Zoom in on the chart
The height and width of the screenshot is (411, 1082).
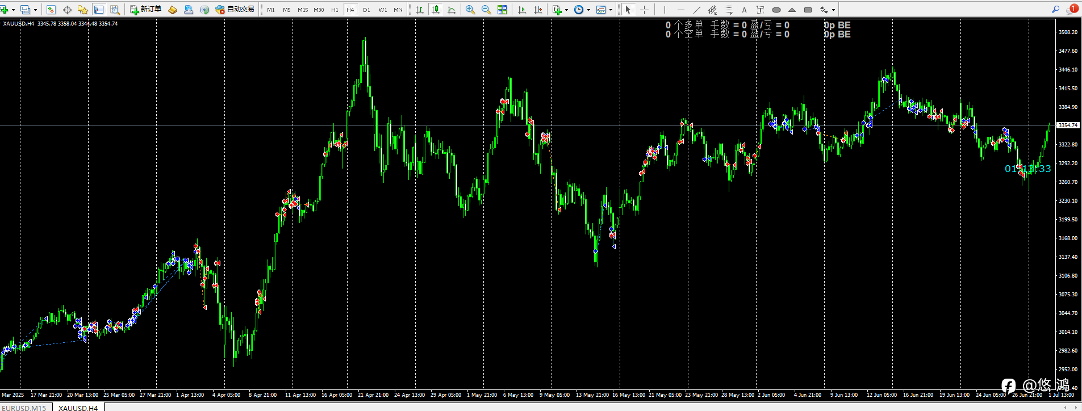pos(470,10)
